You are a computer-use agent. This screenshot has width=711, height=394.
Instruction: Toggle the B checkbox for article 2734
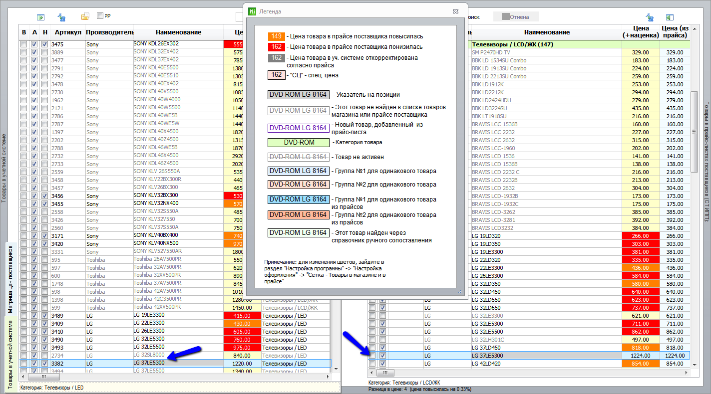tap(23, 355)
